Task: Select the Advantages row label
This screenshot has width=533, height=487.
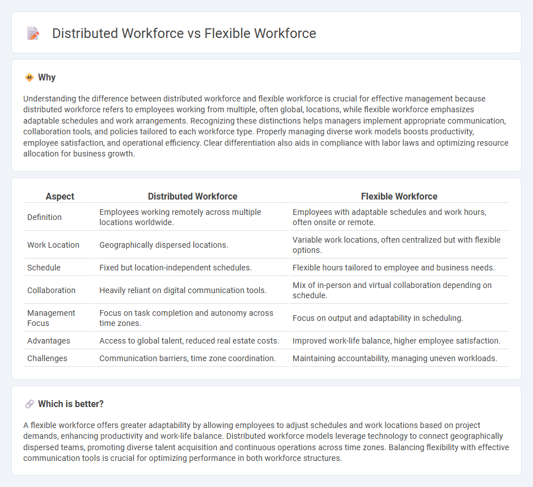Action: click(x=49, y=341)
